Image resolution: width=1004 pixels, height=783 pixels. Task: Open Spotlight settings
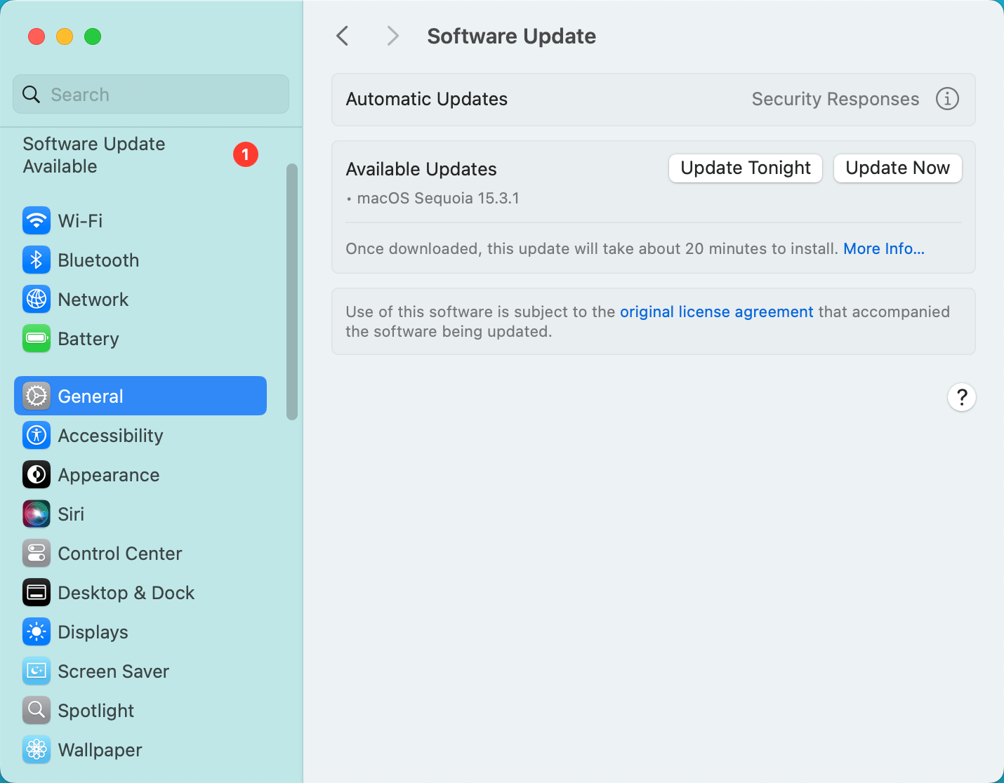[95, 710]
